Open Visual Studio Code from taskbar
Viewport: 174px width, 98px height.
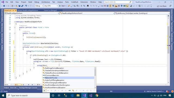pyautogui.click(x=72, y=96)
